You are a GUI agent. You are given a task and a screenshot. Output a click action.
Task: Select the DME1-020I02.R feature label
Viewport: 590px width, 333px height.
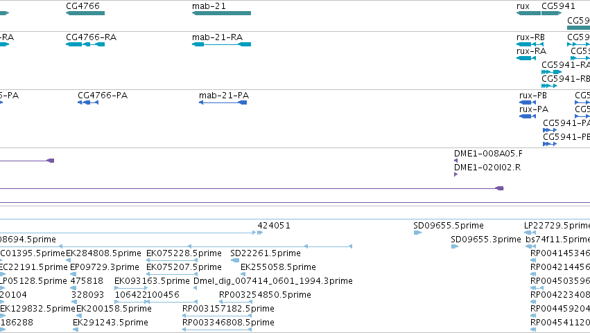(487, 168)
